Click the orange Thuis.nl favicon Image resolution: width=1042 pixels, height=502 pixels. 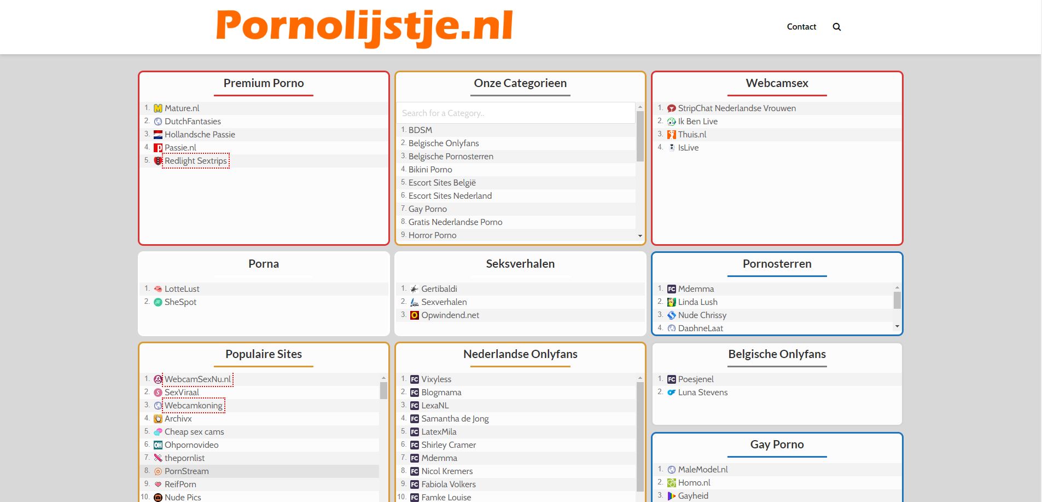coord(672,135)
